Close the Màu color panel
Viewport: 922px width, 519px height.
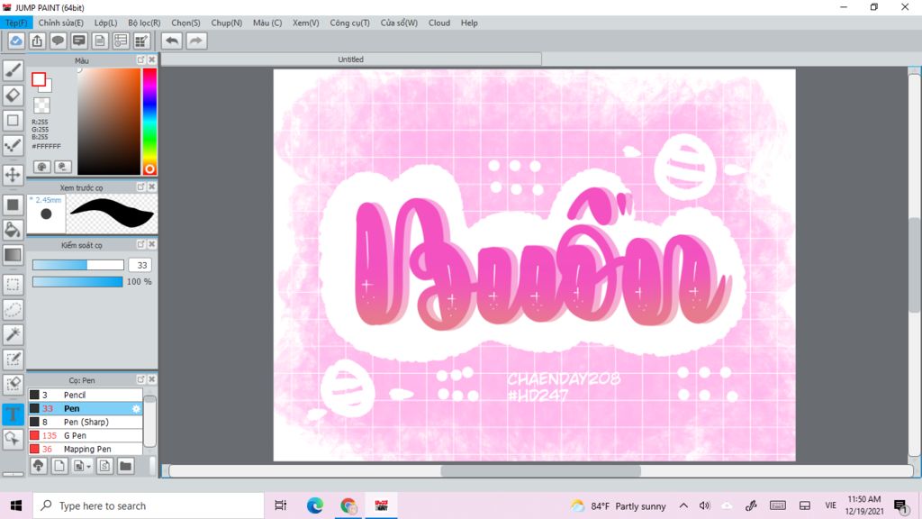click(151, 60)
